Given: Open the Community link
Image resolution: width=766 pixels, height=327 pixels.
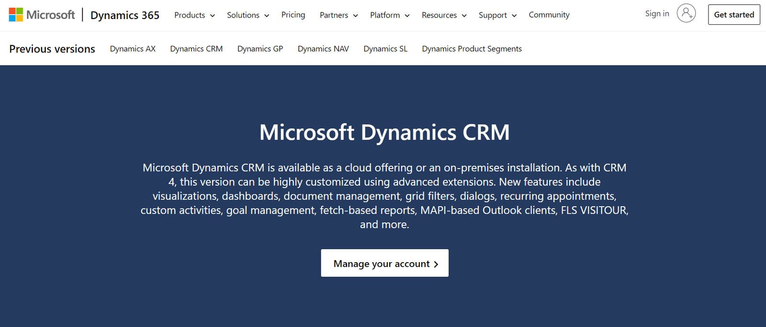Looking at the screenshot, I should 549,15.
